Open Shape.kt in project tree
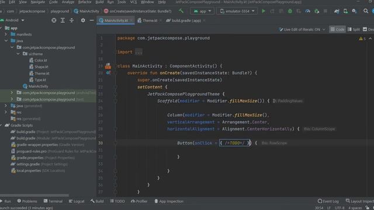 (x=39, y=67)
